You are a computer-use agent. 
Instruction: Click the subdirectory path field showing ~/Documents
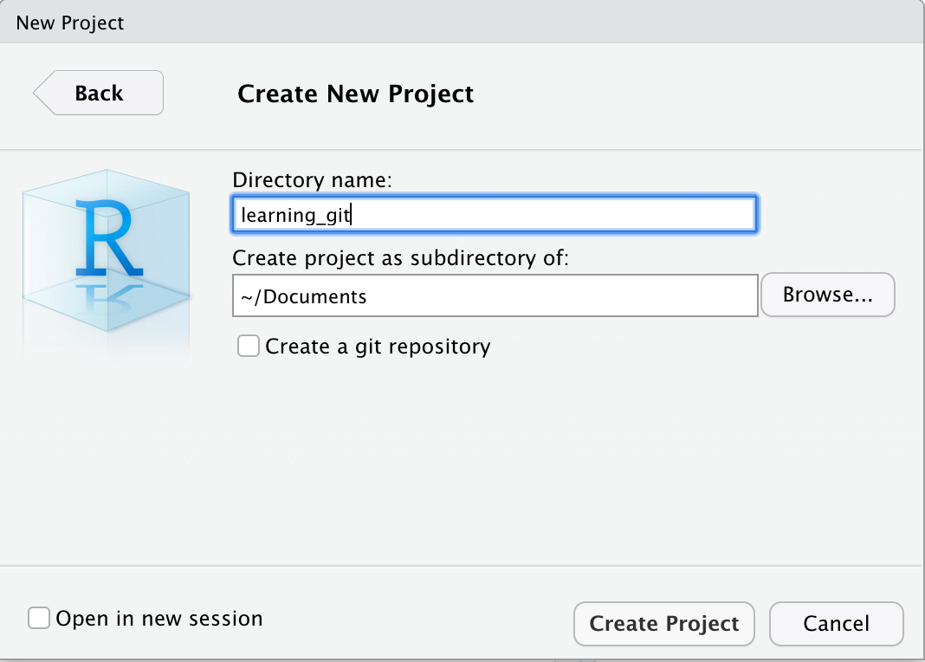click(x=495, y=295)
